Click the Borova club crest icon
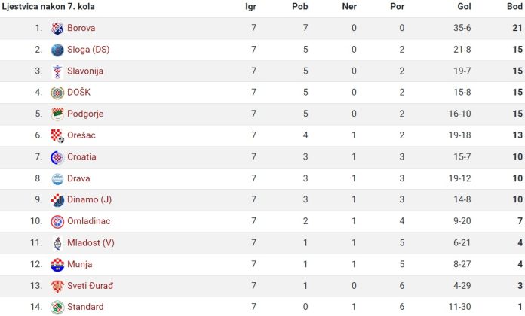This screenshot has width=525, height=316. click(x=57, y=29)
